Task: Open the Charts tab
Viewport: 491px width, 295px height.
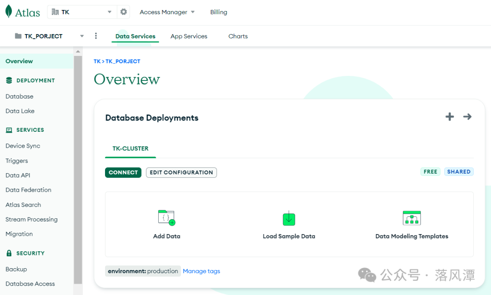Action: click(238, 36)
